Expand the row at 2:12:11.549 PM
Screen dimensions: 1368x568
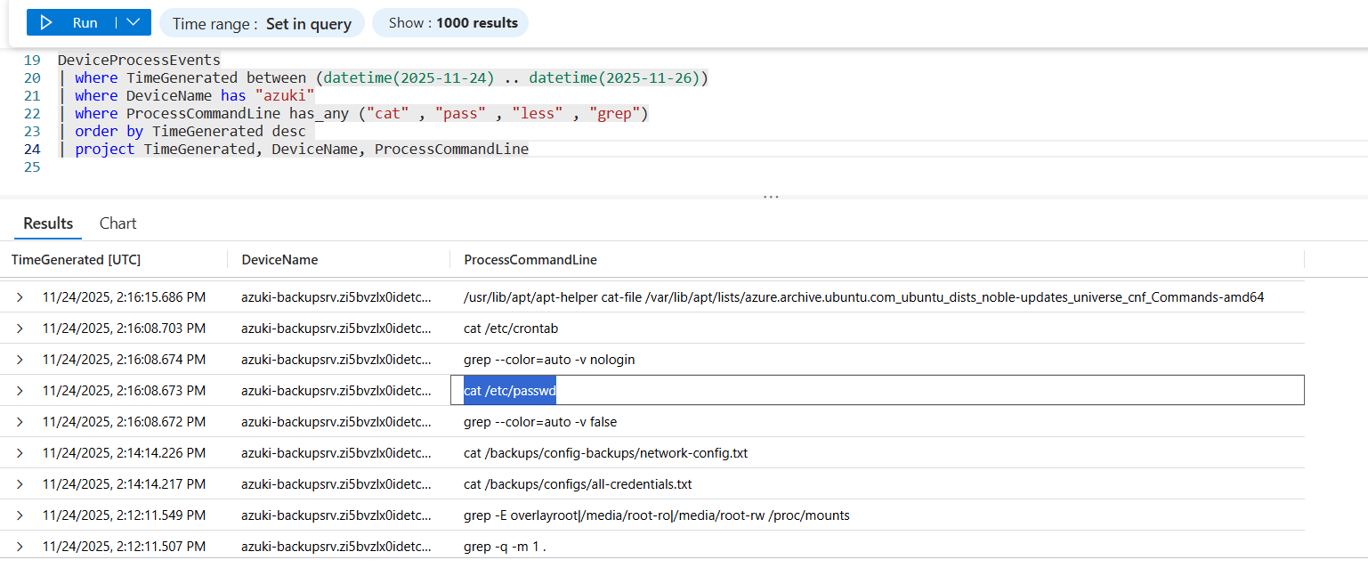click(20, 515)
